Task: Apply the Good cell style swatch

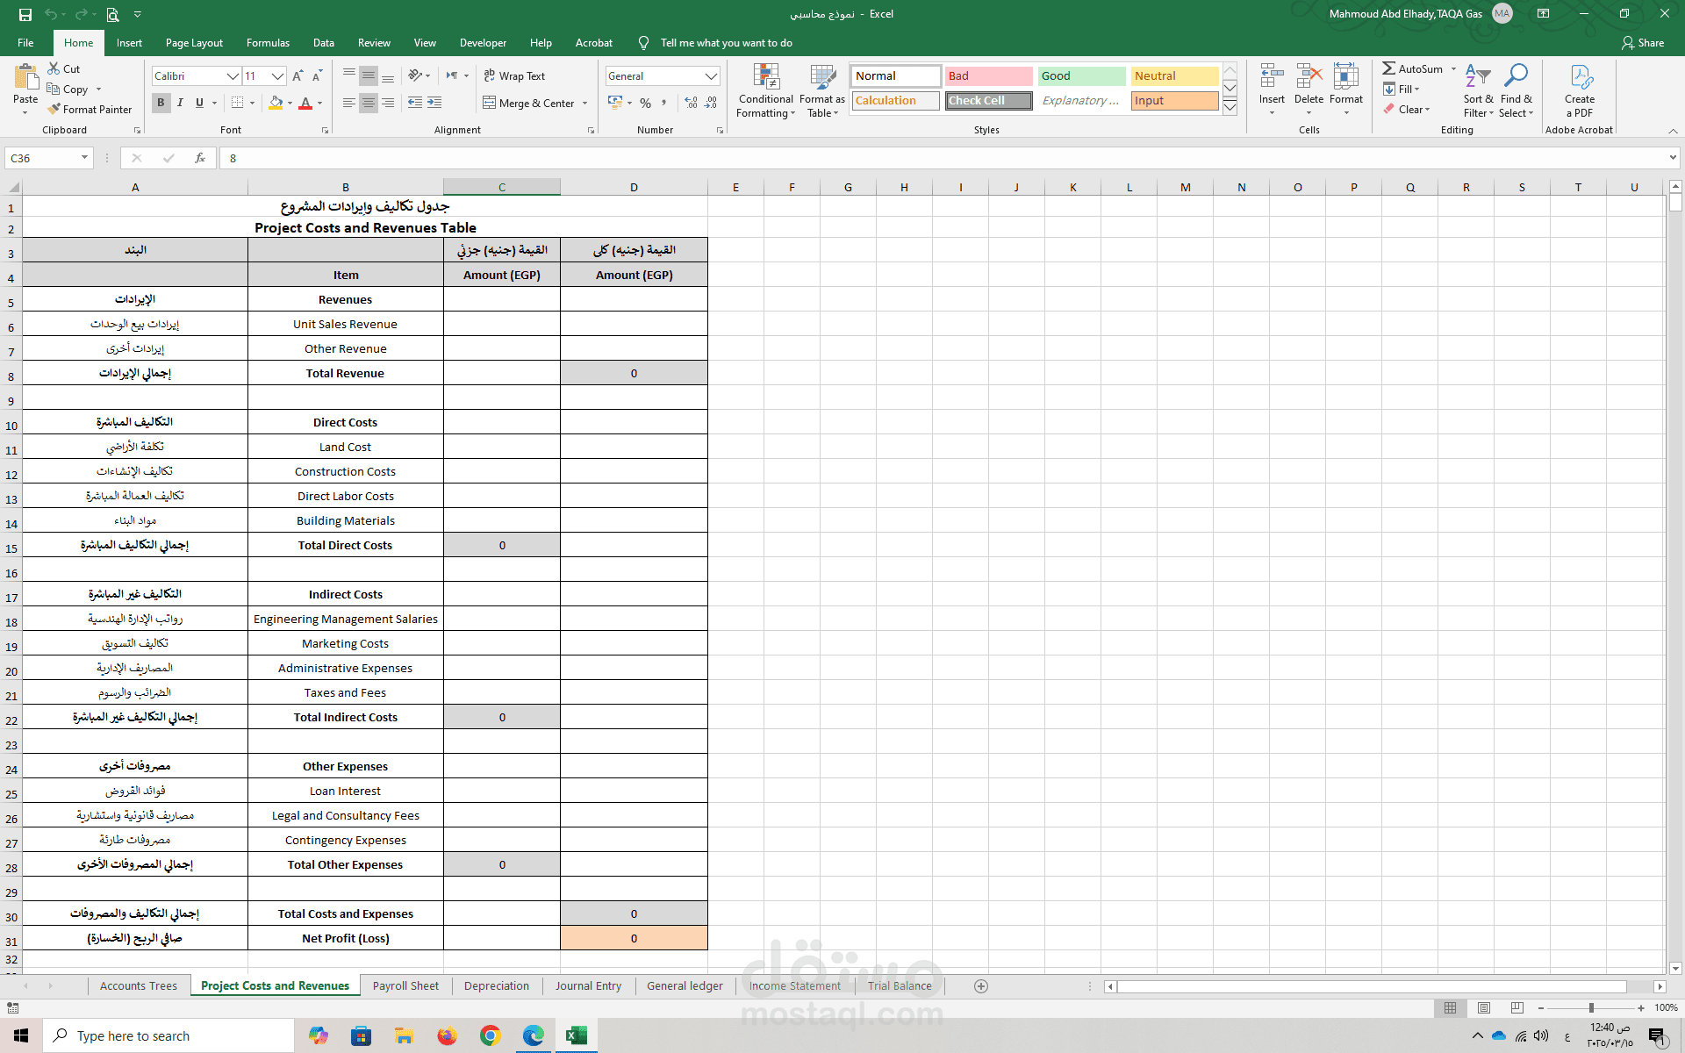Action: click(1081, 76)
